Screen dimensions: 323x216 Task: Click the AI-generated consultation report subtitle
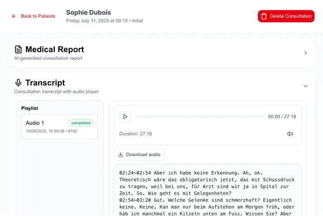click(x=48, y=58)
